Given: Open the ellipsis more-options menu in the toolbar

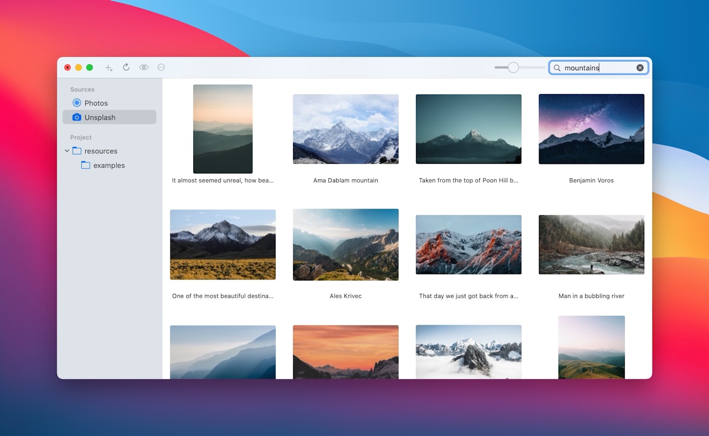Looking at the screenshot, I should (x=161, y=68).
